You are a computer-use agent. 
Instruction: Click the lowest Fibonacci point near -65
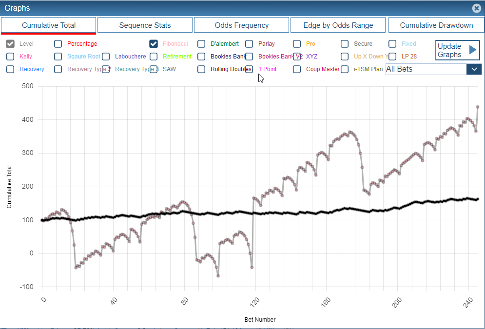pyautogui.click(x=218, y=275)
